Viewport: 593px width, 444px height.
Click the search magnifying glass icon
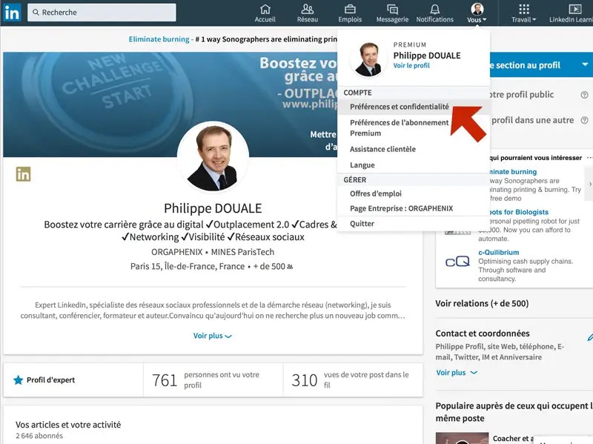pos(36,12)
